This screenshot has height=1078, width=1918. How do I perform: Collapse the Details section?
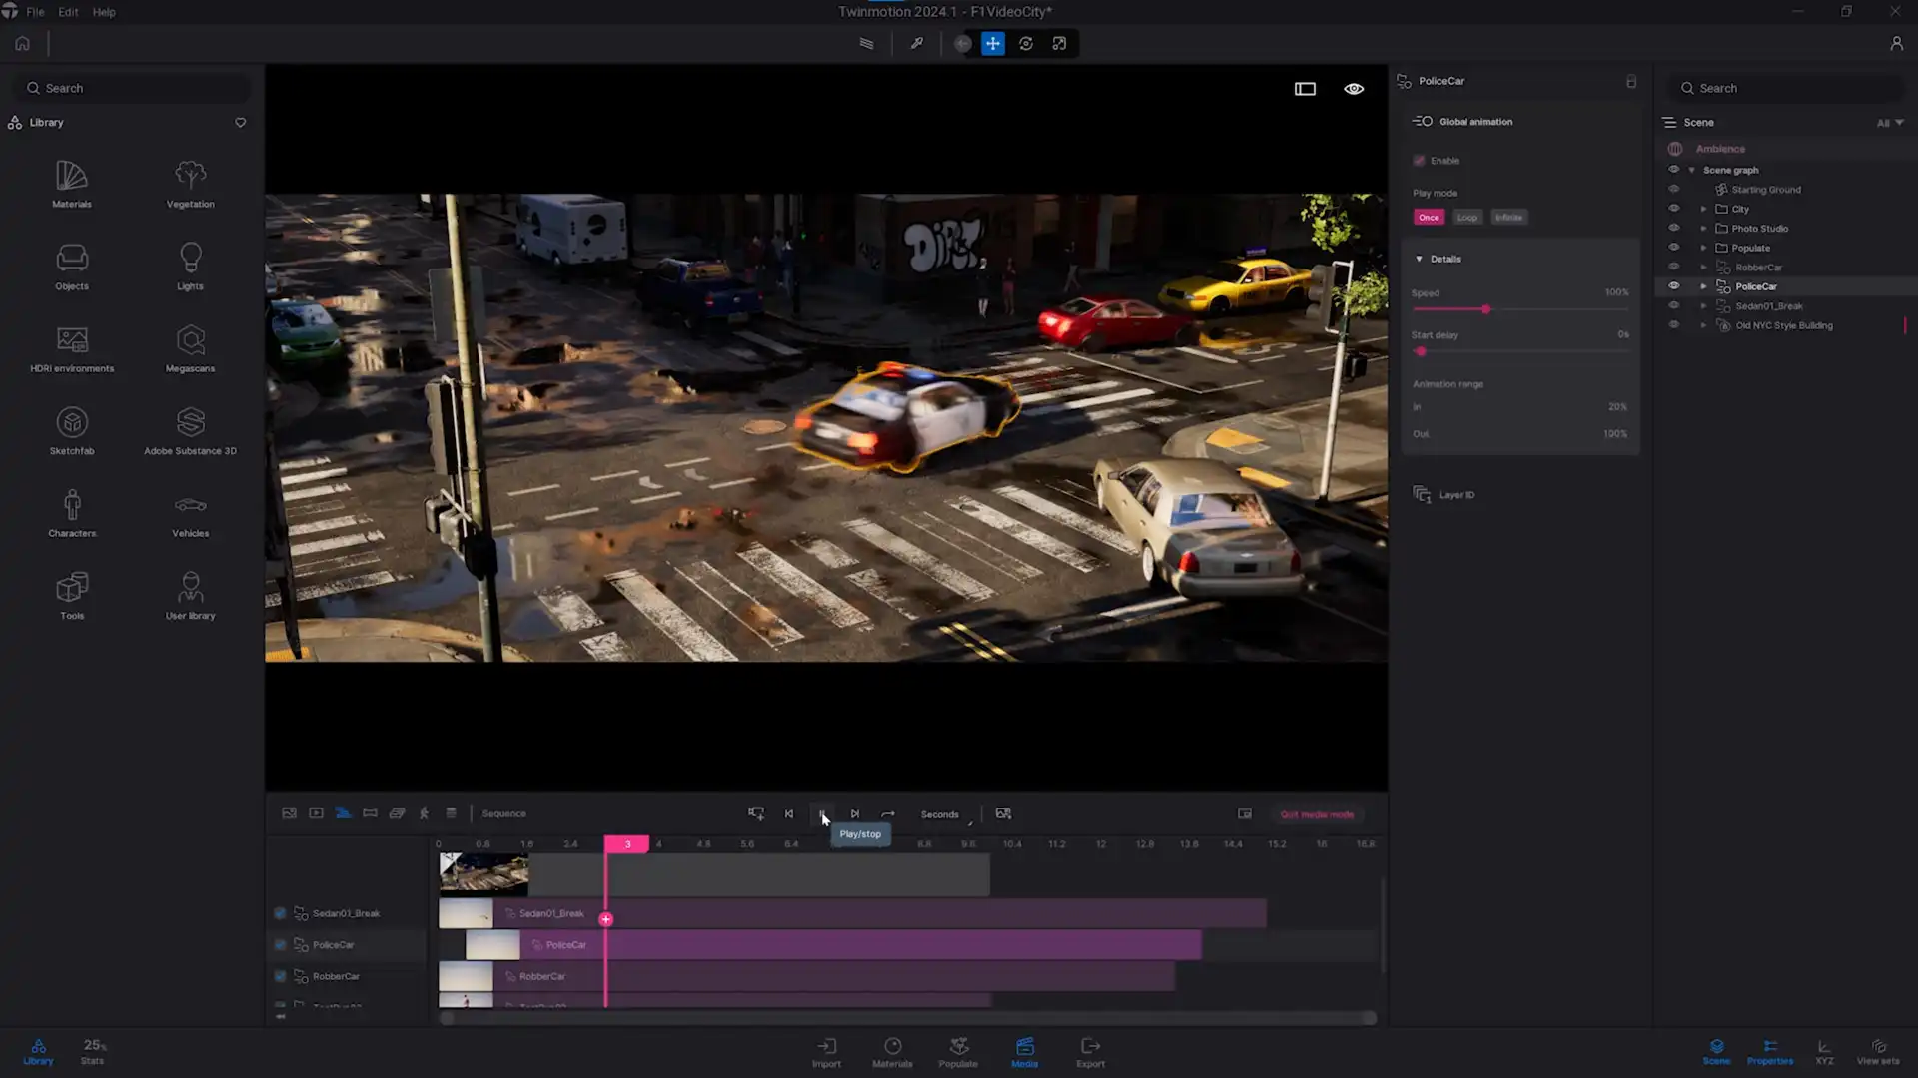point(1419,259)
